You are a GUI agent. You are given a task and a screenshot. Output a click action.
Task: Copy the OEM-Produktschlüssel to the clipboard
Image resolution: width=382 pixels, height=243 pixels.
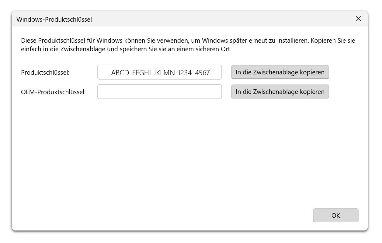(280, 91)
